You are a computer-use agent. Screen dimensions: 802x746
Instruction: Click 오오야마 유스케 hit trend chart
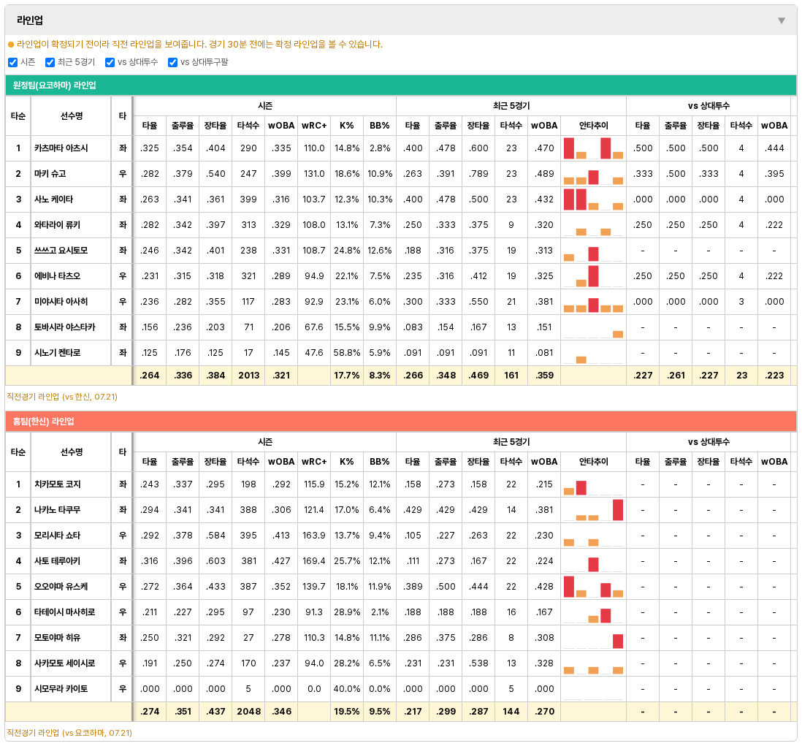(x=593, y=587)
